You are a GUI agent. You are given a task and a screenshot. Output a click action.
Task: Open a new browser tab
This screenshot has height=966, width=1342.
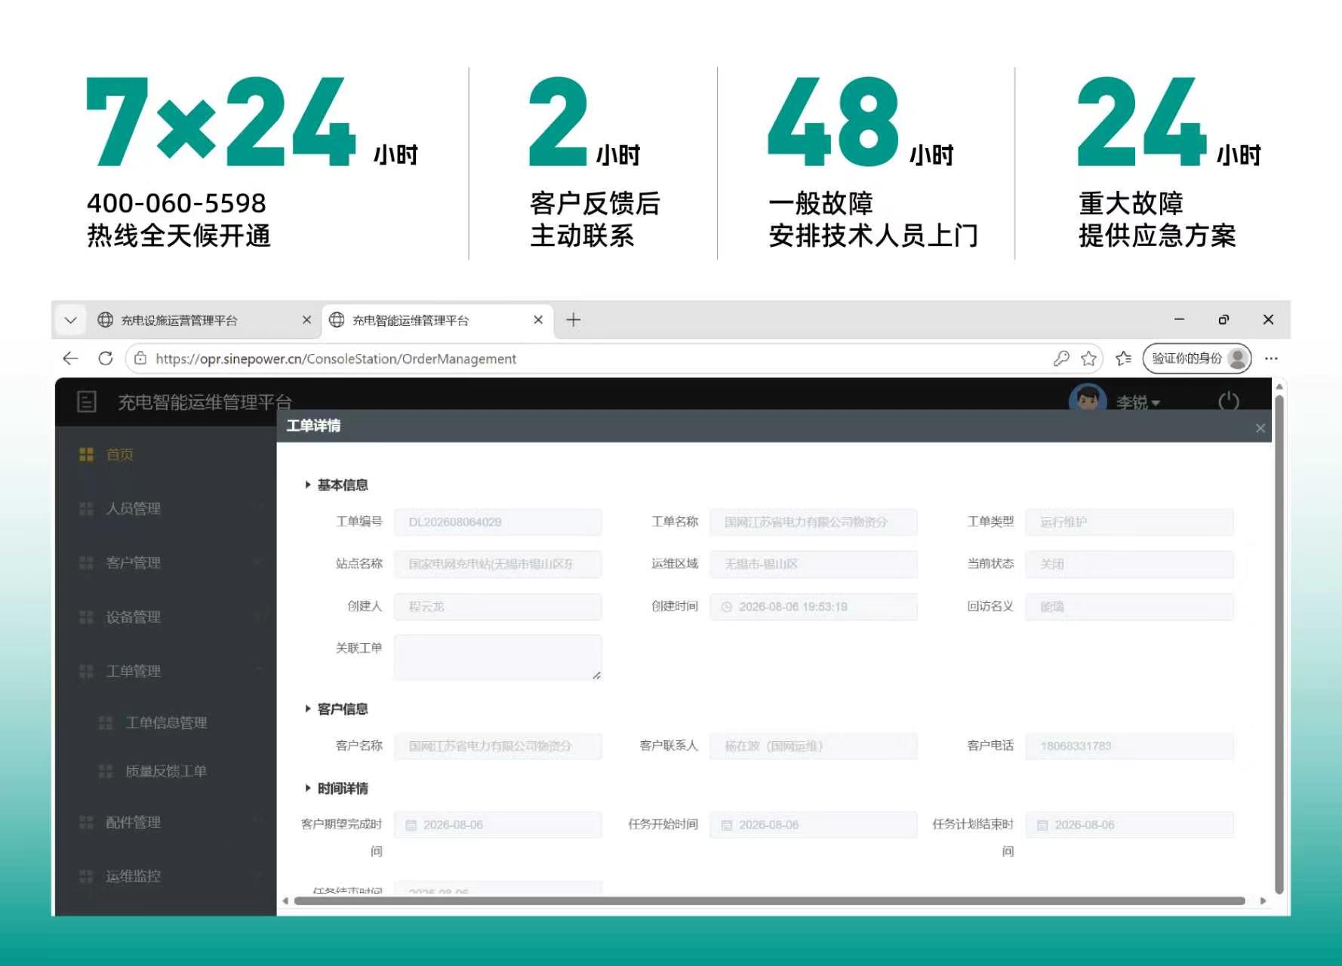574,320
